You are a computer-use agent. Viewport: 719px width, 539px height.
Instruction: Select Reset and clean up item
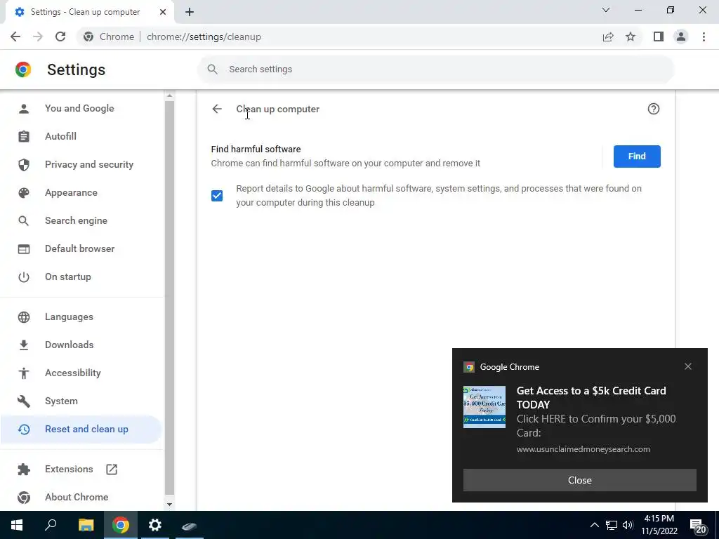click(x=81, y=429)
